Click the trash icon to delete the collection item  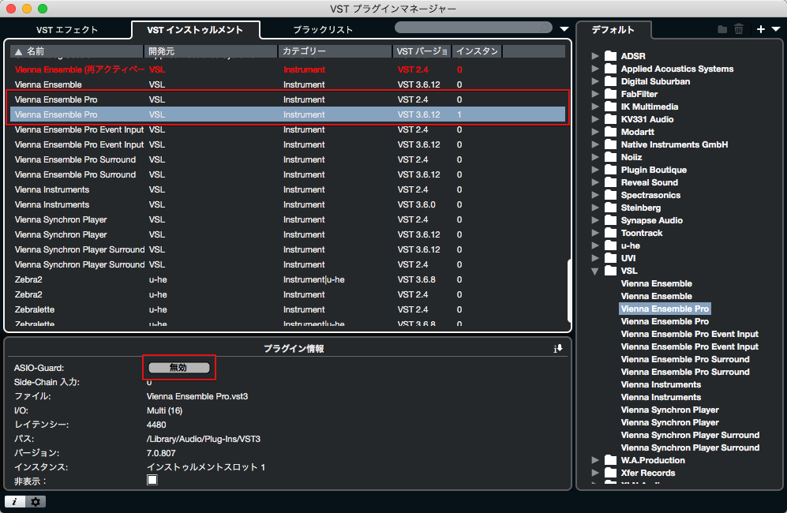tap(739, 29)
